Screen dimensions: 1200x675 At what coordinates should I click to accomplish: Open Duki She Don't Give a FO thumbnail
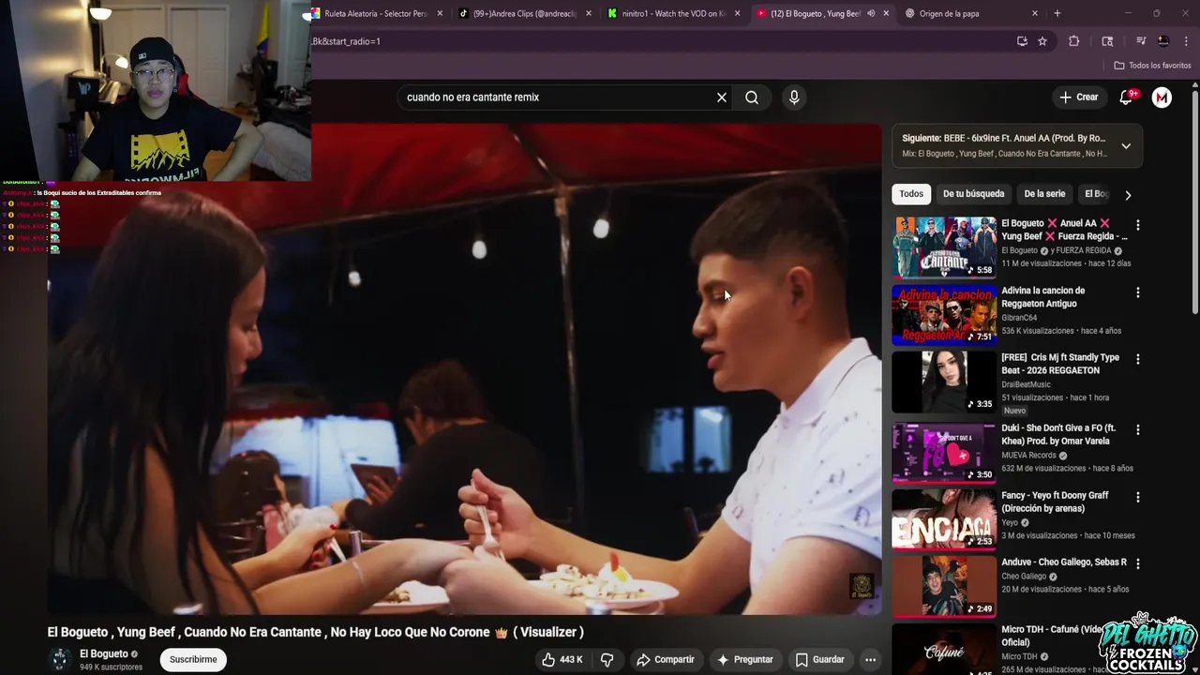pyautogui.click(x=944, y=452)
